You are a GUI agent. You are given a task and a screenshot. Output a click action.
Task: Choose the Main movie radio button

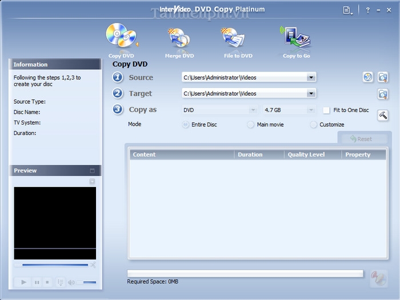point(251,125)
